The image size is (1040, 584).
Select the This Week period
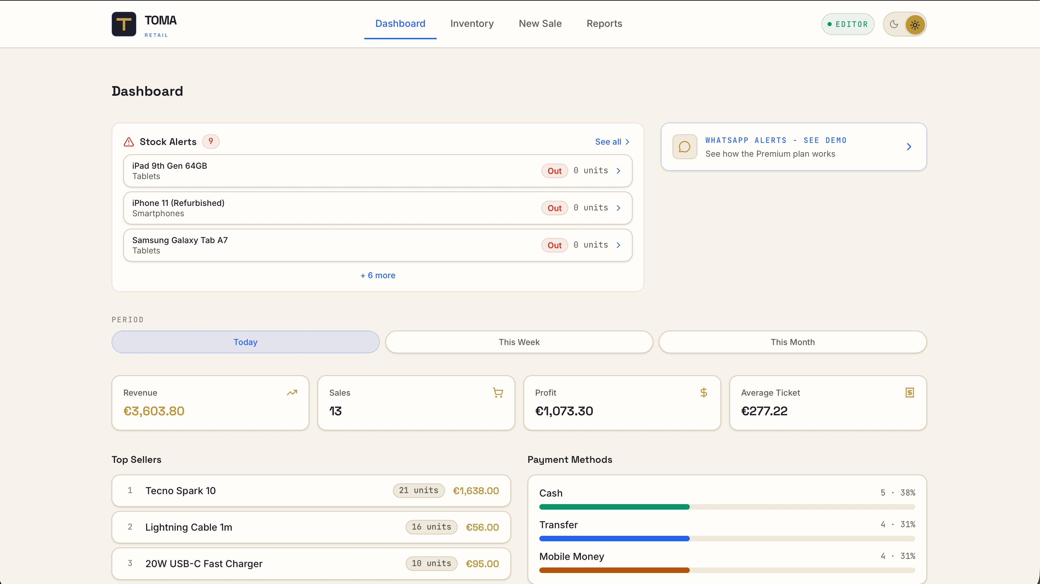point(519,342)
